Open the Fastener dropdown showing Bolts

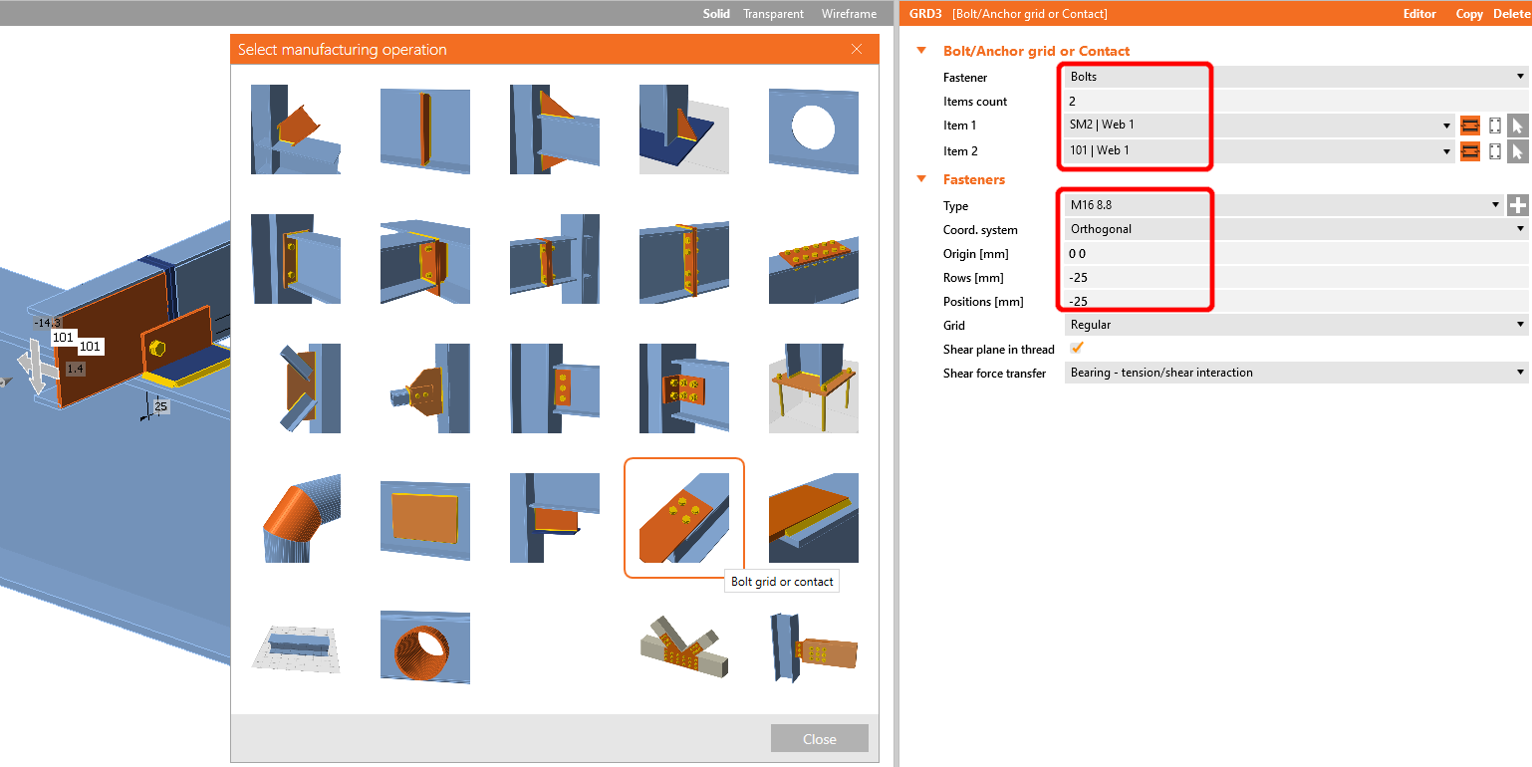pos(1295,77)
